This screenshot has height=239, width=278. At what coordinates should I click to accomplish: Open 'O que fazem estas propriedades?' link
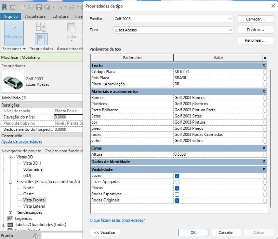click(x=117, y=220)
